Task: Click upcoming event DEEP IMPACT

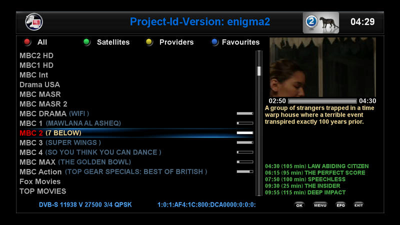Action: point(305,192)
